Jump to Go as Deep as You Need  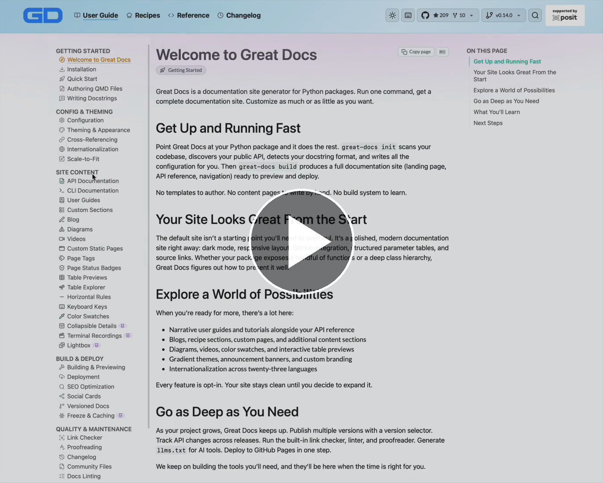click(x=506, y=101)
